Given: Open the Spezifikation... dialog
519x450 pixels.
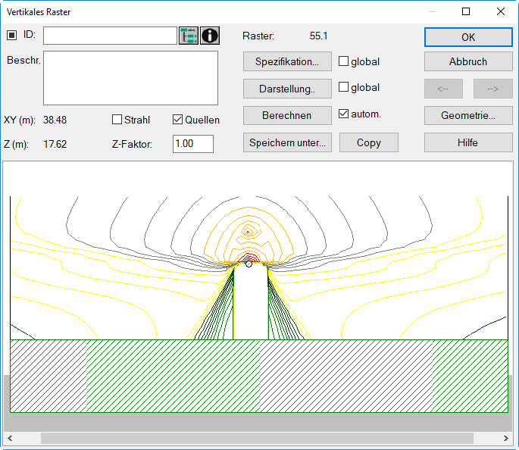Looking at the screenshot, I should click(287, 61).
